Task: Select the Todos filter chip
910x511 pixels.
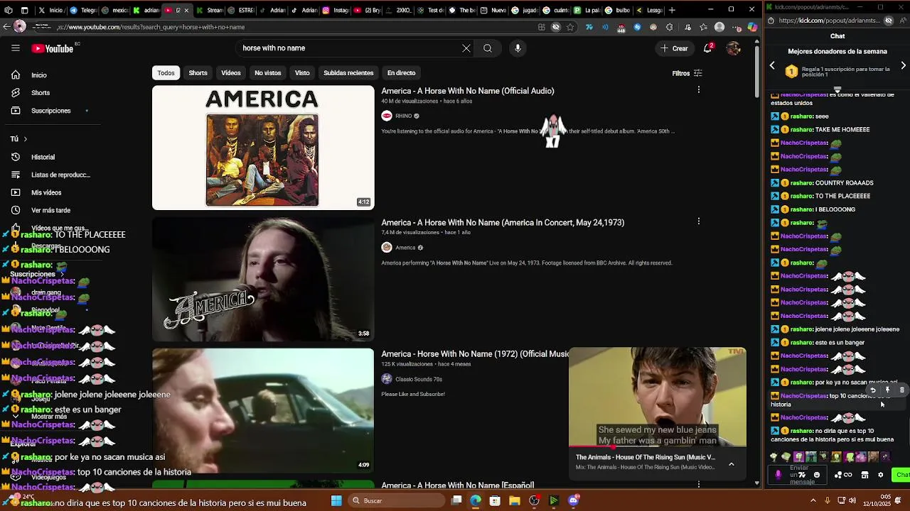Action: (166, 73)
